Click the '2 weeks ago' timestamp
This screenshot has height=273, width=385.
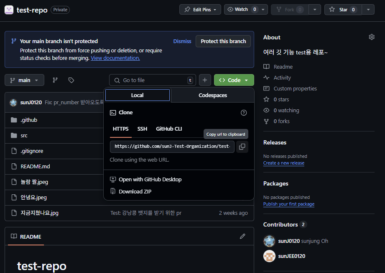[233, 213]
